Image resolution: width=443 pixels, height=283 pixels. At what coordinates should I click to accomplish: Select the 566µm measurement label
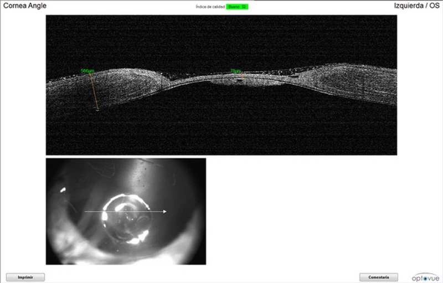pos(87,71)
